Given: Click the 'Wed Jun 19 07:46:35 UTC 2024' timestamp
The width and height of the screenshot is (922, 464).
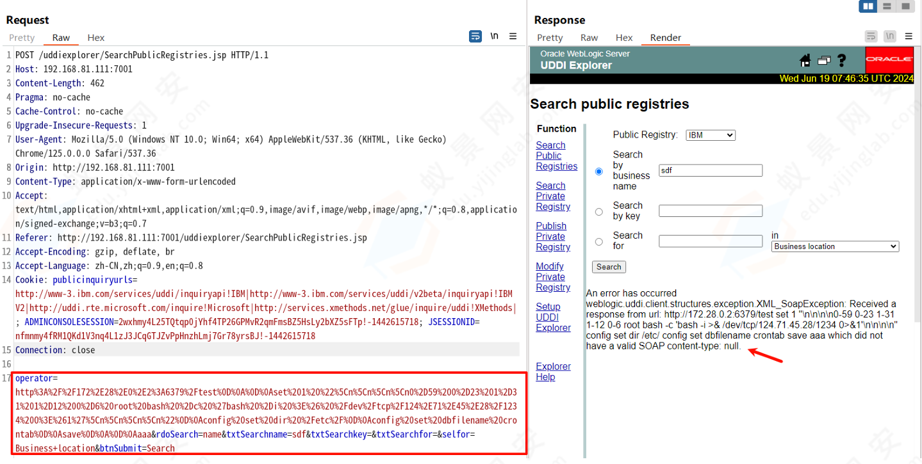Looking at the screenshot, I should tap(846, 79).
